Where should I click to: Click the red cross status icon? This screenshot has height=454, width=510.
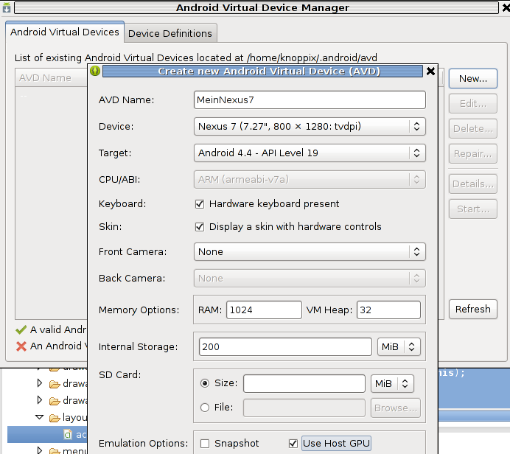21,346
